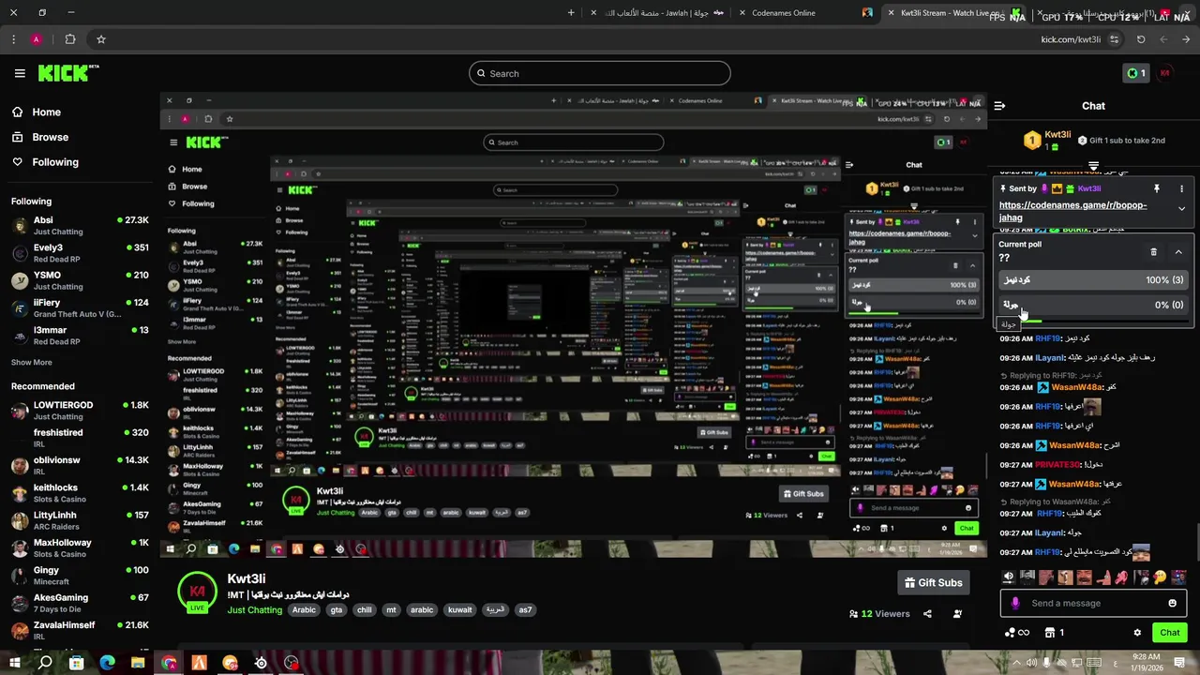Vote for poll option جولة

point(1093,305)
